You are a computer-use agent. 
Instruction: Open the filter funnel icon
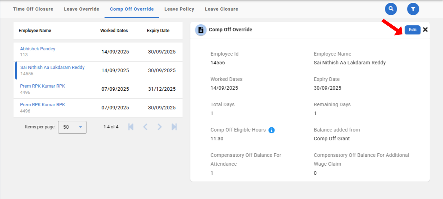click(413, 9)
